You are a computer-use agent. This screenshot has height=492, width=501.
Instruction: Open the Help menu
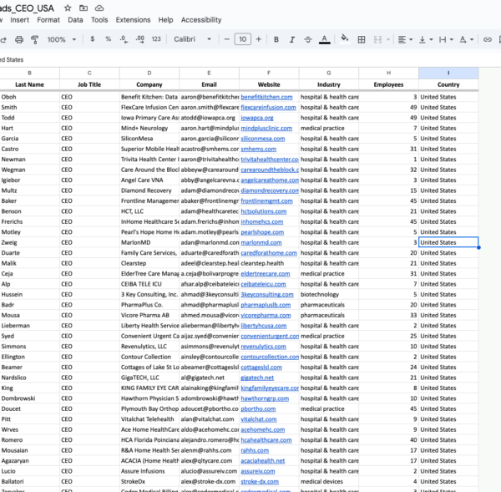click(165, 20)
